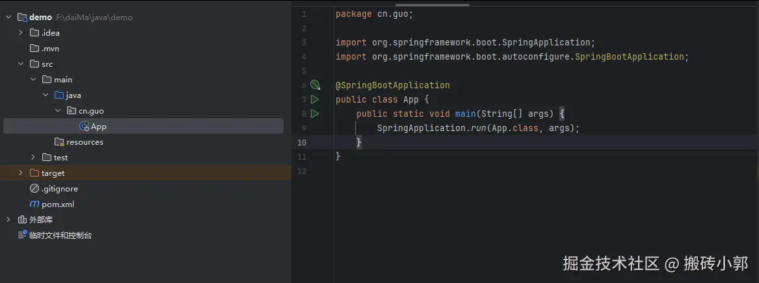Click run gutter icon beside class App
The width and height of the screenshot is (759, 283).
click(x=315, y=99)
